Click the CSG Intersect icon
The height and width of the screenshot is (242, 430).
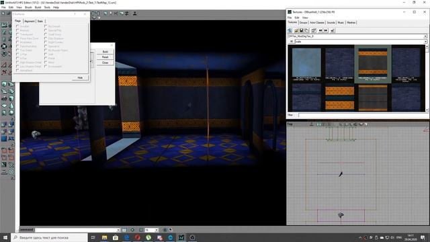pos(4,132)
